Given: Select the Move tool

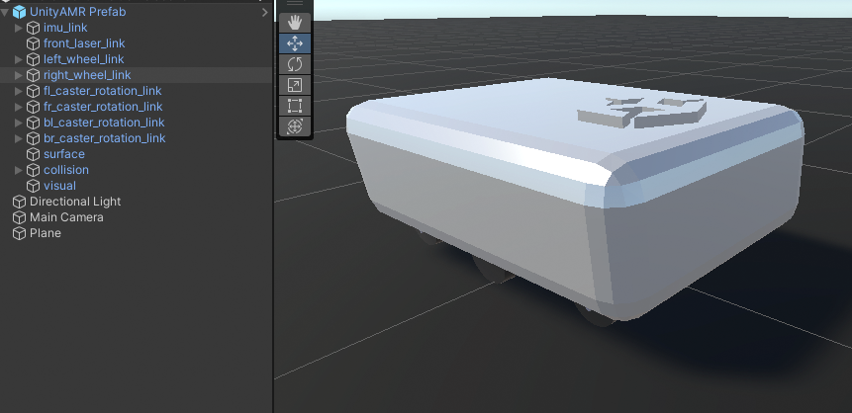Looking at the screenshot, I should coord(295,43).
